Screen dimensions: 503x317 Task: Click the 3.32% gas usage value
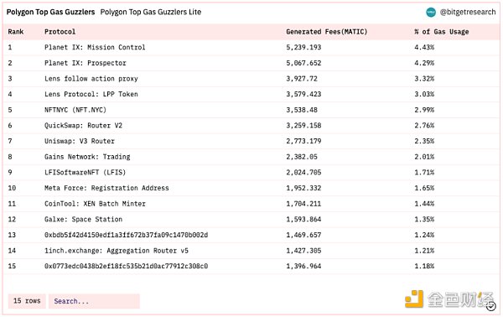424,79
